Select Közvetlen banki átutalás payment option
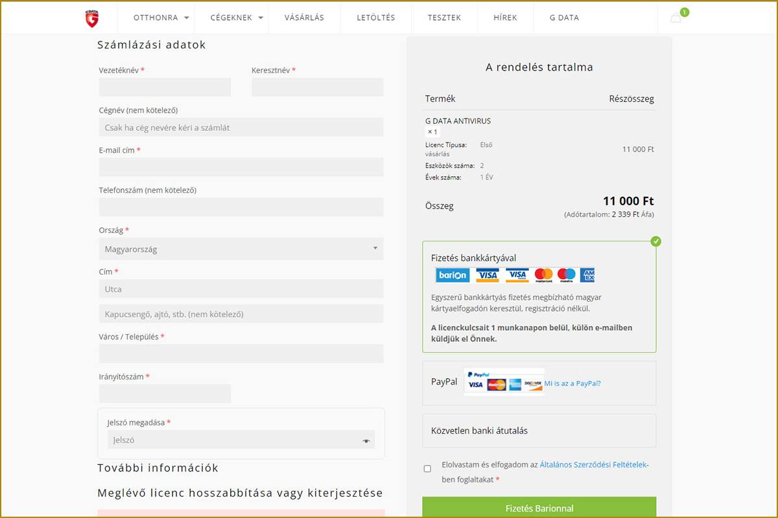The height and width of the screenshot is (518, 778). (x=479, y=431)
